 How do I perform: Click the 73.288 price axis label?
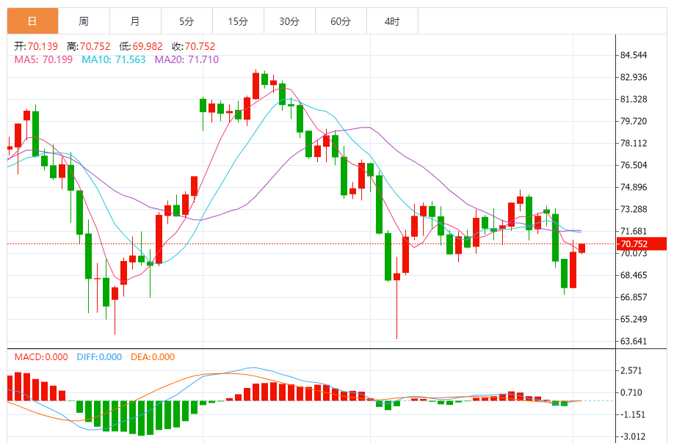[633, 209]
